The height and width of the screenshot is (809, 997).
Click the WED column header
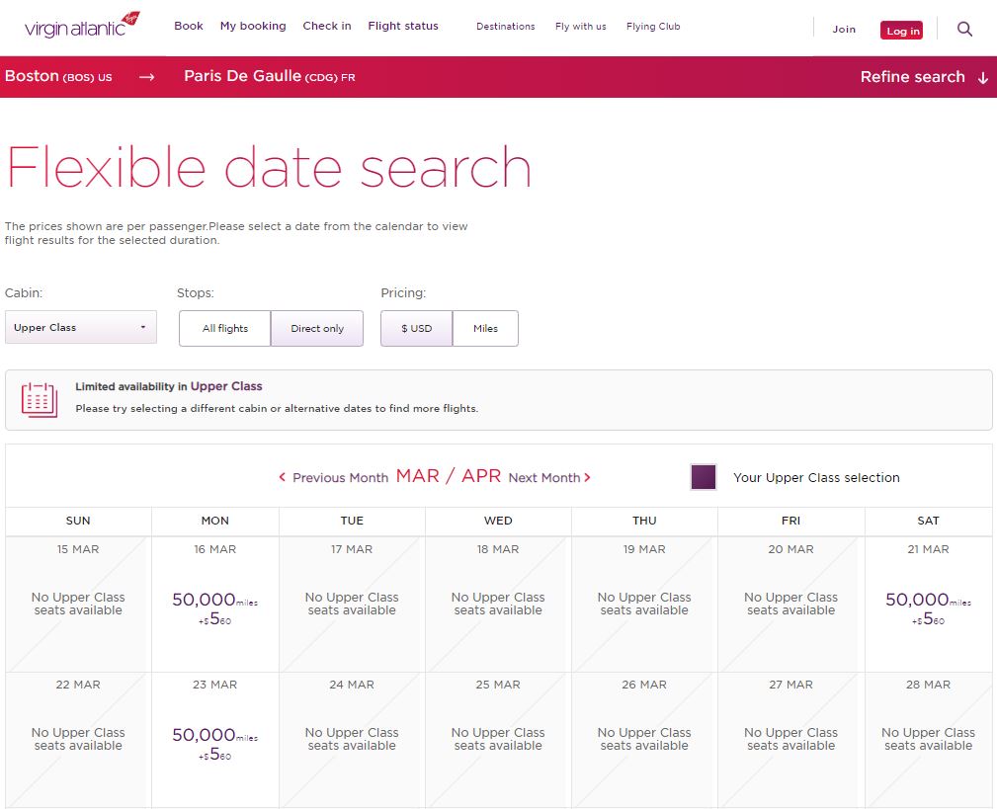(498, 521)
